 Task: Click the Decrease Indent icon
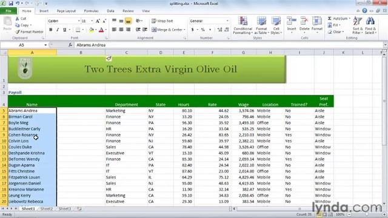coord(138,30)
